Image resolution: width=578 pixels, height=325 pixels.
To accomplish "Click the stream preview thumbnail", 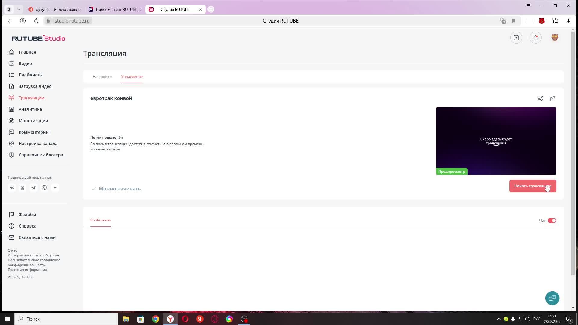I will tap(496, 141).
